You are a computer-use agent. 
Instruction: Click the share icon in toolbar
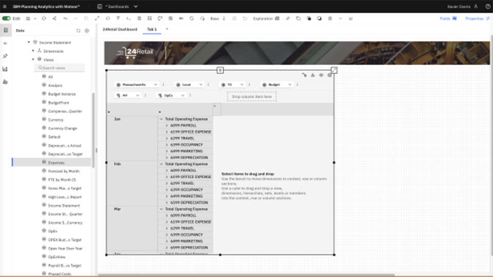pyautogui.click(x=54, y=18)
